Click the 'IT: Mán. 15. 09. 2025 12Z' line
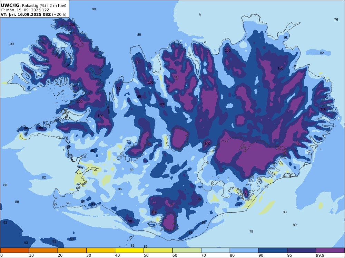Viewport: 345px width, 258px height. [25, 10]
